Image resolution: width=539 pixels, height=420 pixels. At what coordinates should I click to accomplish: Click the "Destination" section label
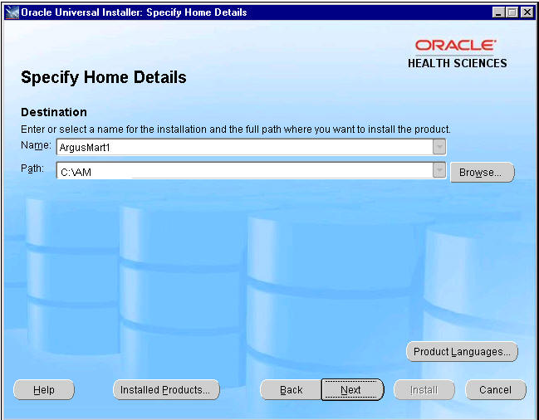tap(54, 112)
